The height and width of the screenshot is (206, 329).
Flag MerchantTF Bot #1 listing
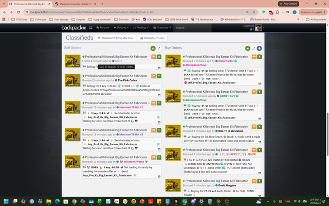coord(154,103)
